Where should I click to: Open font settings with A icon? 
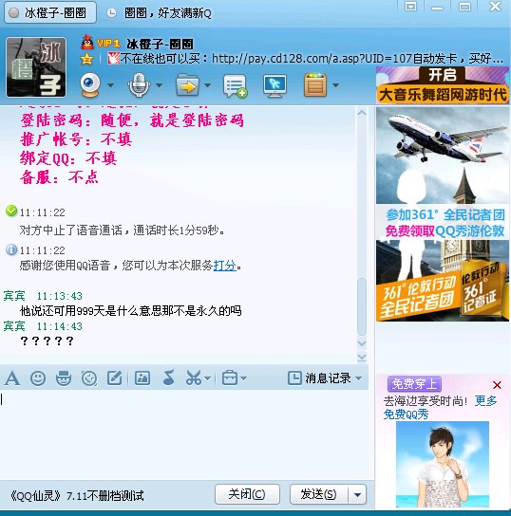pos(12,378)
